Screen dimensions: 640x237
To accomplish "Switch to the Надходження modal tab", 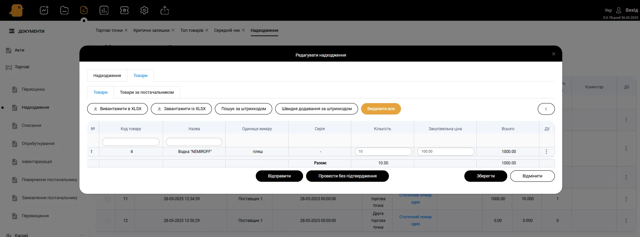I will click(107, 76).
